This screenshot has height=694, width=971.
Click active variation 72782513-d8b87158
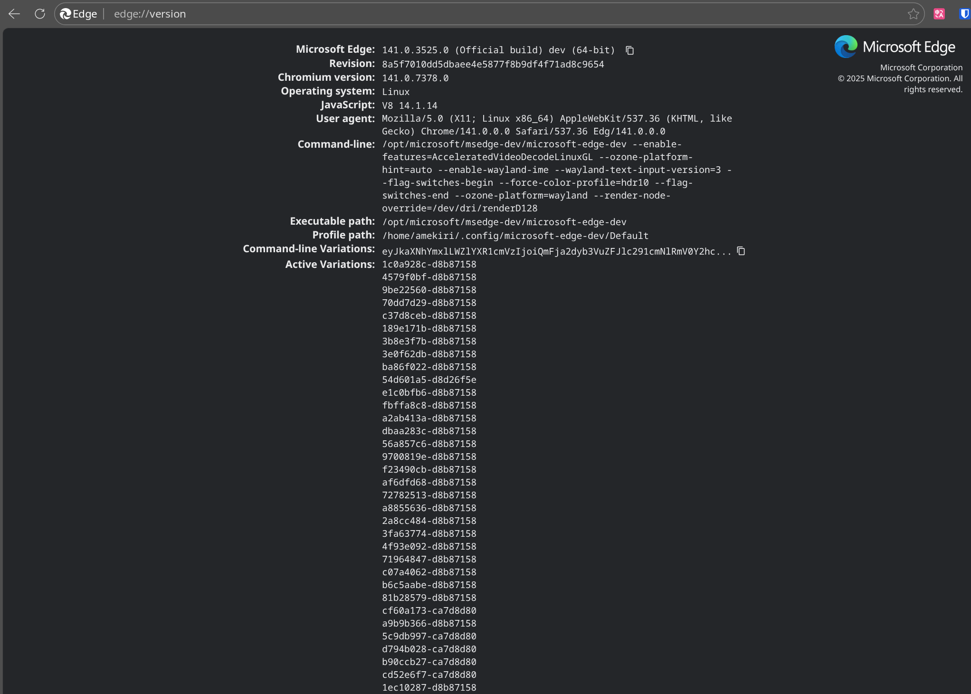click(429, 495)
